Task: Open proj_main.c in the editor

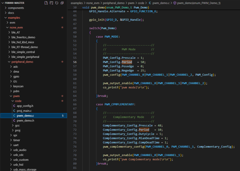Action: 24,111
